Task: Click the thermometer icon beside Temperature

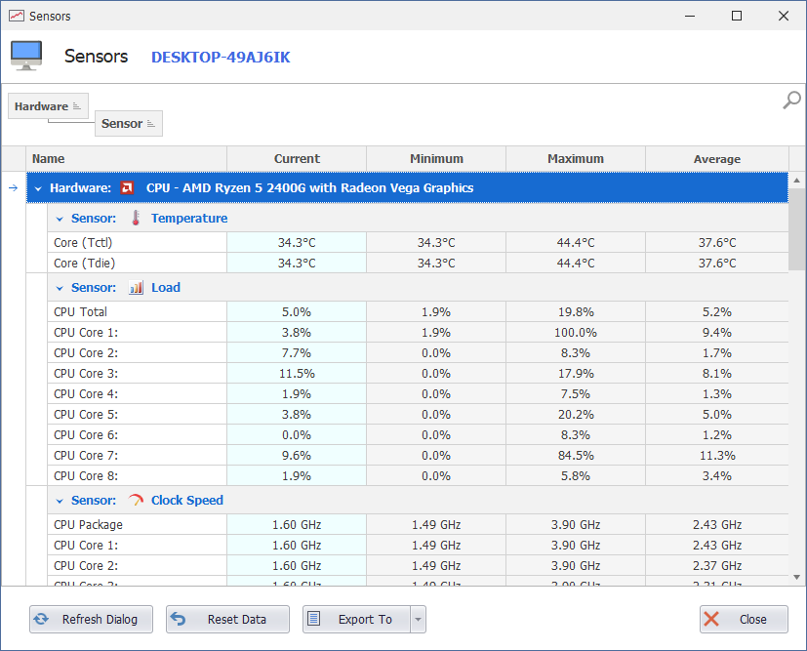Action: pyautogui.click(x=136, y=219)
